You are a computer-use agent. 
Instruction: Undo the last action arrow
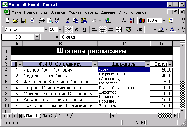[94, 21]
